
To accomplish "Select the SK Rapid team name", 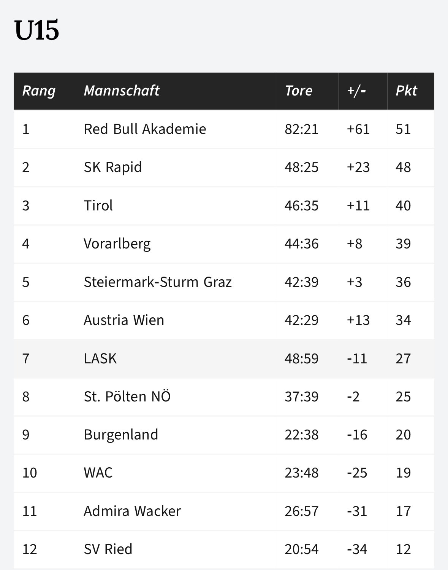I will click(113, 167).
